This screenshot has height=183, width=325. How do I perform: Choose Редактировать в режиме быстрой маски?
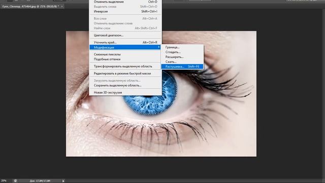[x=125, y=73]
